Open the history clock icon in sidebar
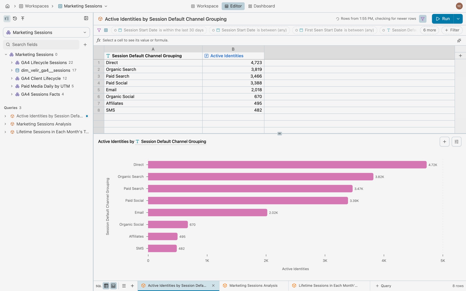This screenshot has width=466, height=291. click(x=15, y=18)
